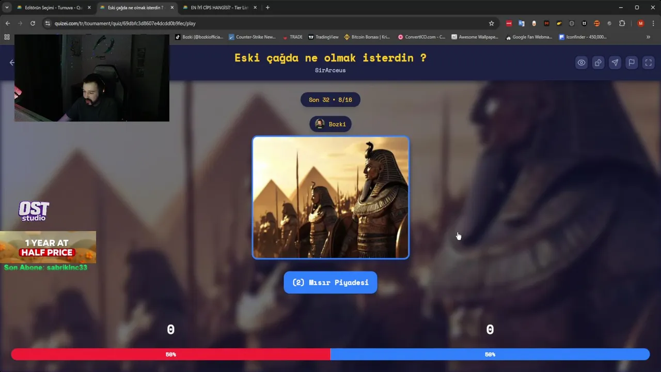Open a new tab with the plus button
The image size is (661, 372).
click(267, 8)
